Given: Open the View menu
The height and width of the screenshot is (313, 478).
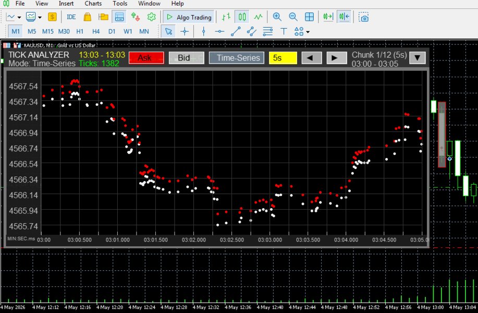Looking at the screenshot, I should 42,4.
